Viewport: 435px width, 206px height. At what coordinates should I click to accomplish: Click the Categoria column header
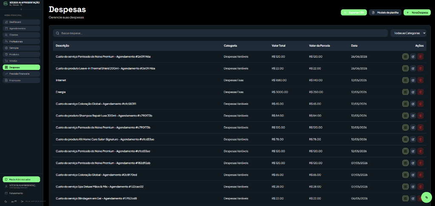click(230, 46)
